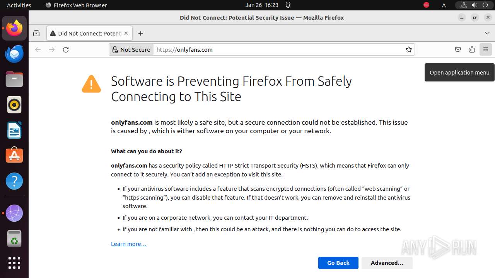Open the Extensions puzzle icon
495x278 pixels.
pyautogui.click(x=472, y=49)
